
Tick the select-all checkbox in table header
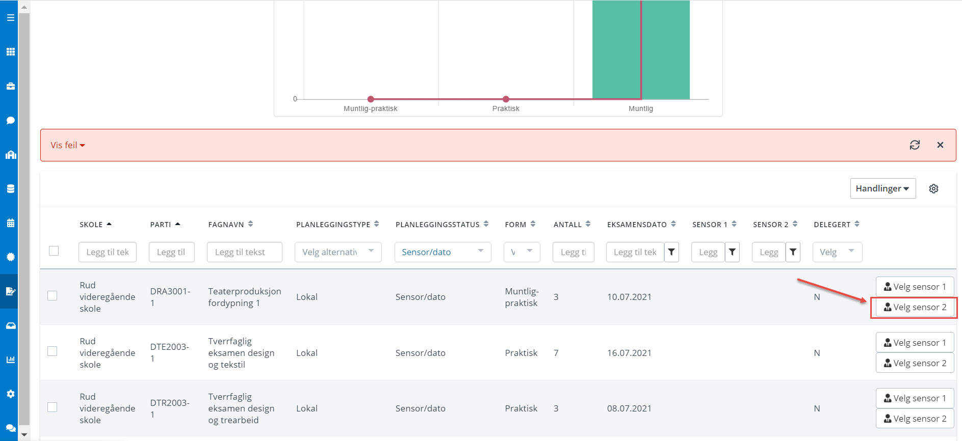pos(54,251)
